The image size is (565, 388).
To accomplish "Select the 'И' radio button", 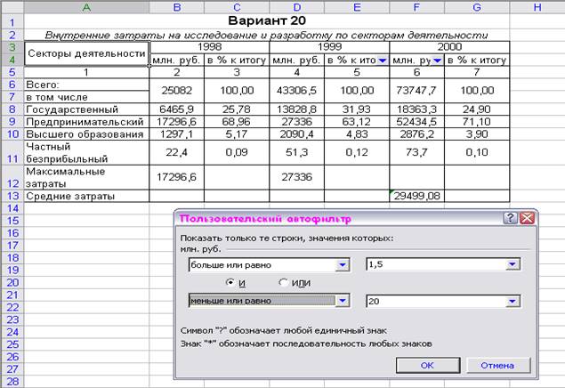I will point(230,283).
